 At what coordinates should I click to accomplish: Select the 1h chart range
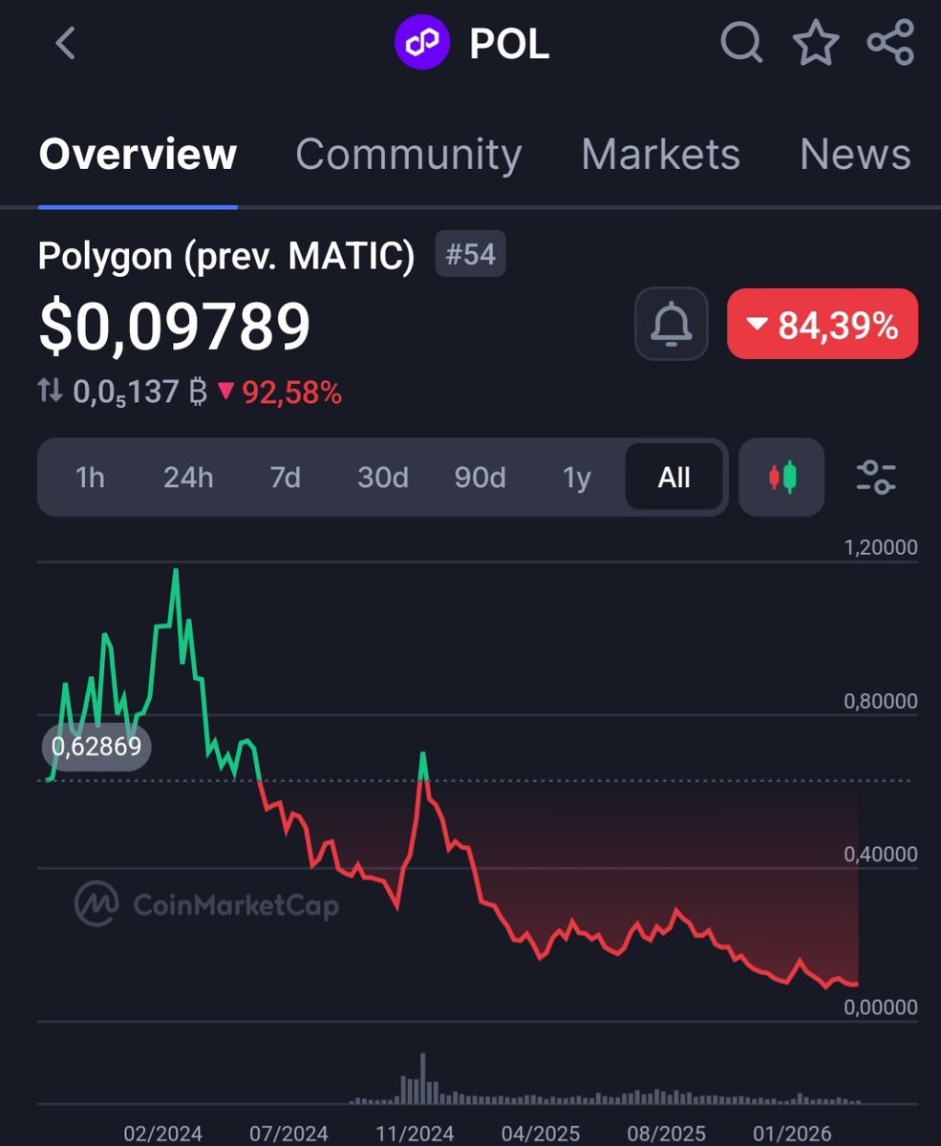[90, 477]
